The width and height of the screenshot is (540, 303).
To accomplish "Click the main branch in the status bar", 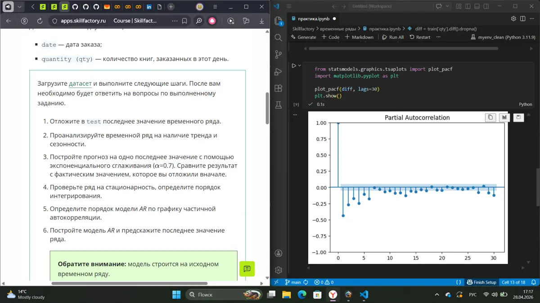I will pyautogui.click(x=293, y=282).
